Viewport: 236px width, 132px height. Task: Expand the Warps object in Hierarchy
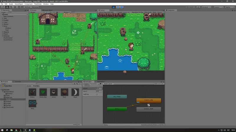click(x=3, y=24)
